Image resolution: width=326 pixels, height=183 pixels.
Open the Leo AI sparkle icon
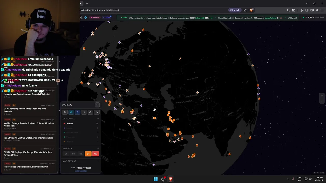click(x=317, y=10)
